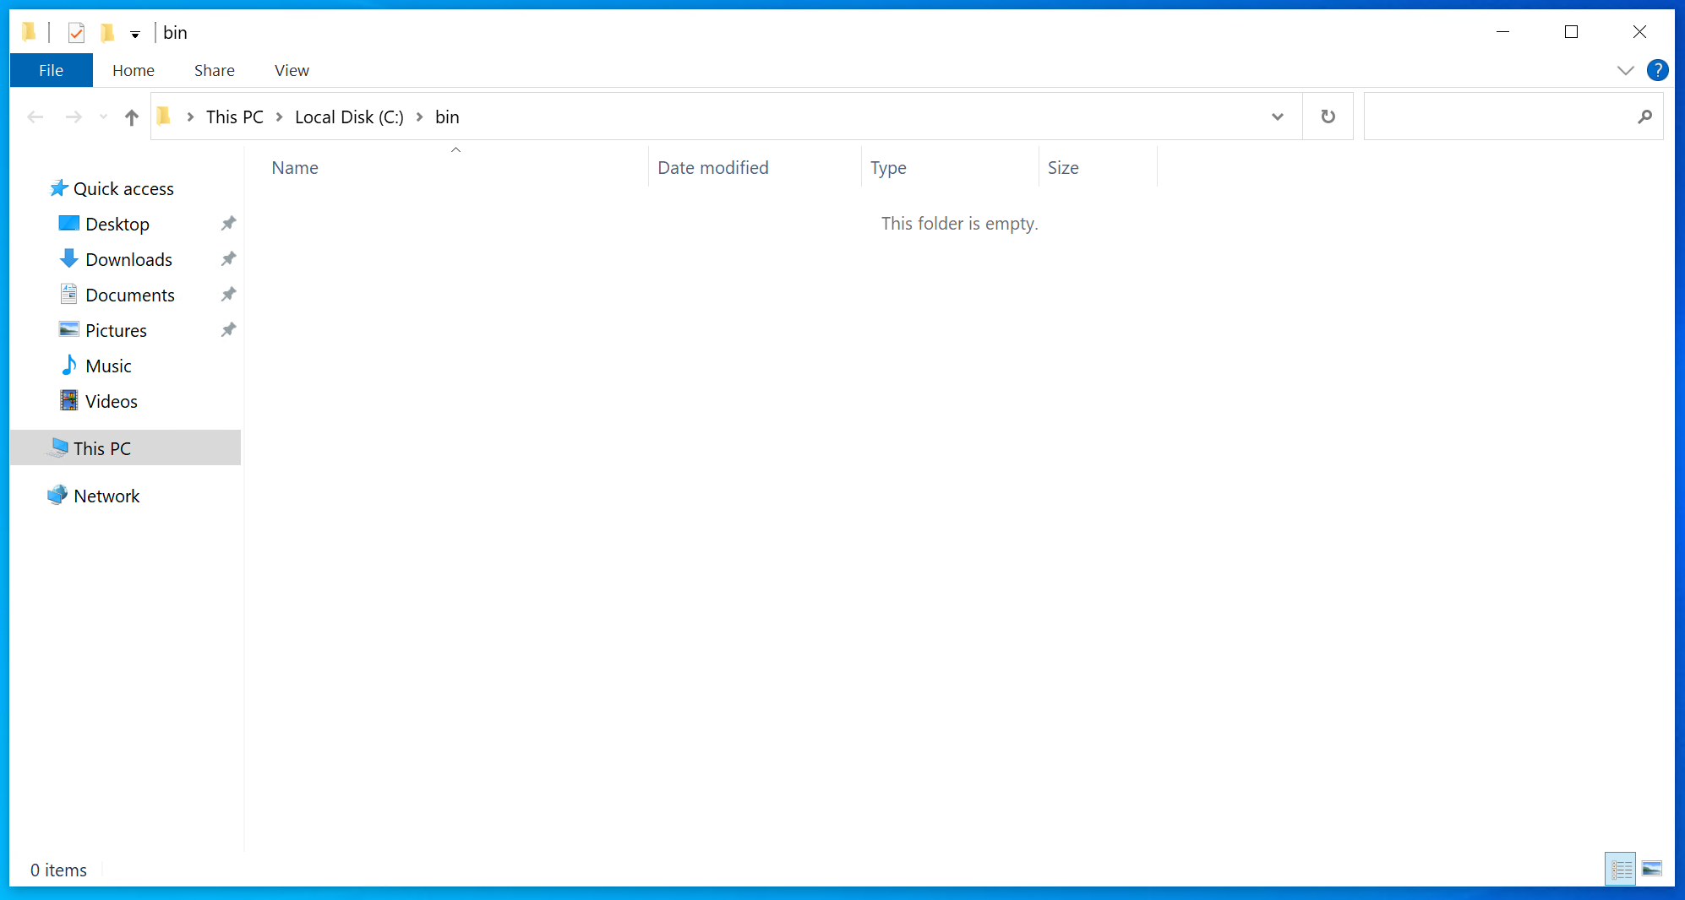Sort files by the Name column header
The height and width of the screenshot is (900, 1685).
tap(295, 168)
